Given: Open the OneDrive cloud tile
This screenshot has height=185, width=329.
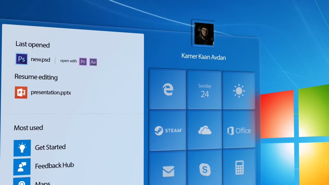Looking at the screenshot, I should click(205, 130).
